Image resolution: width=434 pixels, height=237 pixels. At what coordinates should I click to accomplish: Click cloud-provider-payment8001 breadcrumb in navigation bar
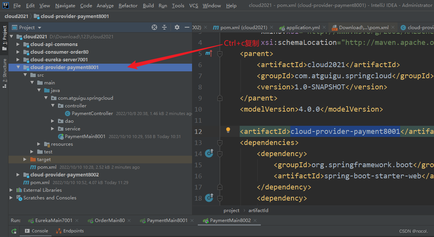pos(75,16)
